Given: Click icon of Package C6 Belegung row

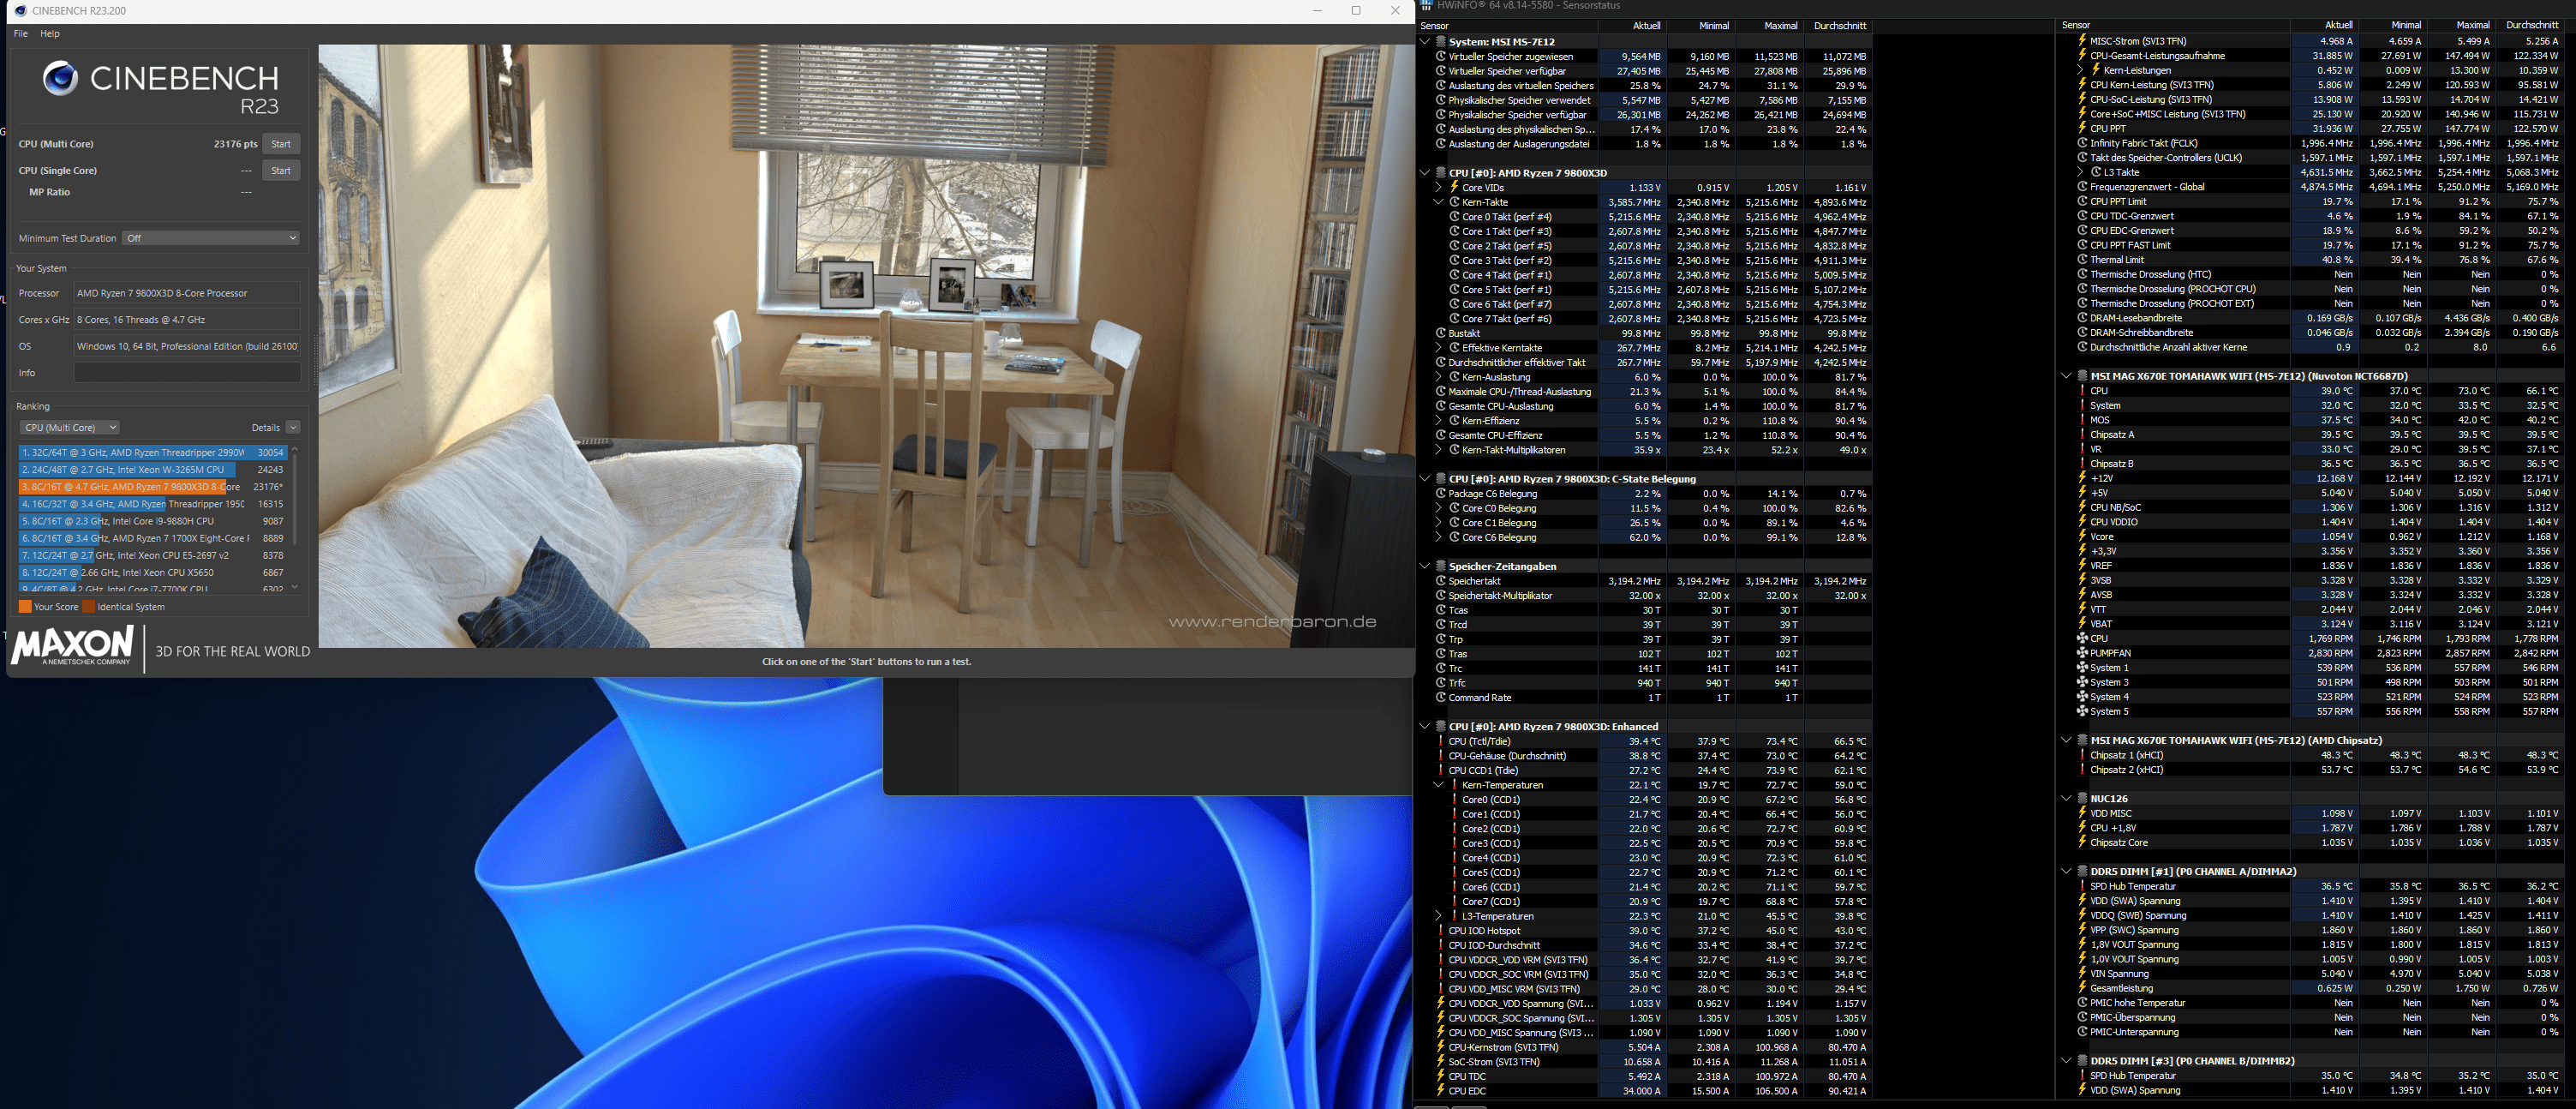Looking at the screenshot, I should click(1441, 494).
